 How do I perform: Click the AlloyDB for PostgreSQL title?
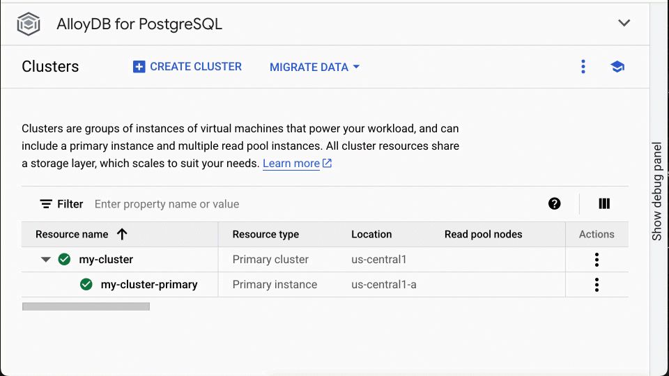tap(139, 24)
